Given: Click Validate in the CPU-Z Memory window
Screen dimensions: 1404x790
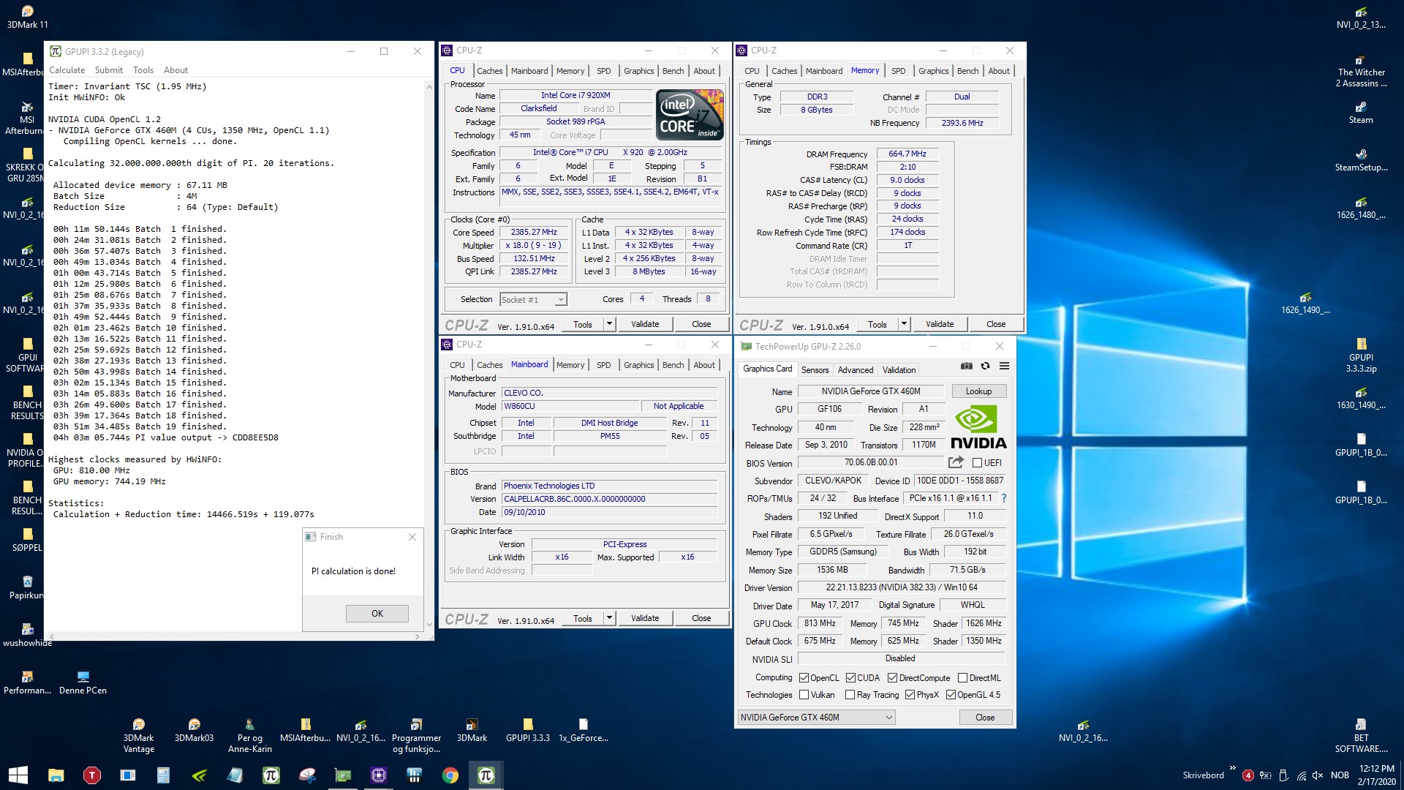Looking at the screenshot, I should coord(940,324).
